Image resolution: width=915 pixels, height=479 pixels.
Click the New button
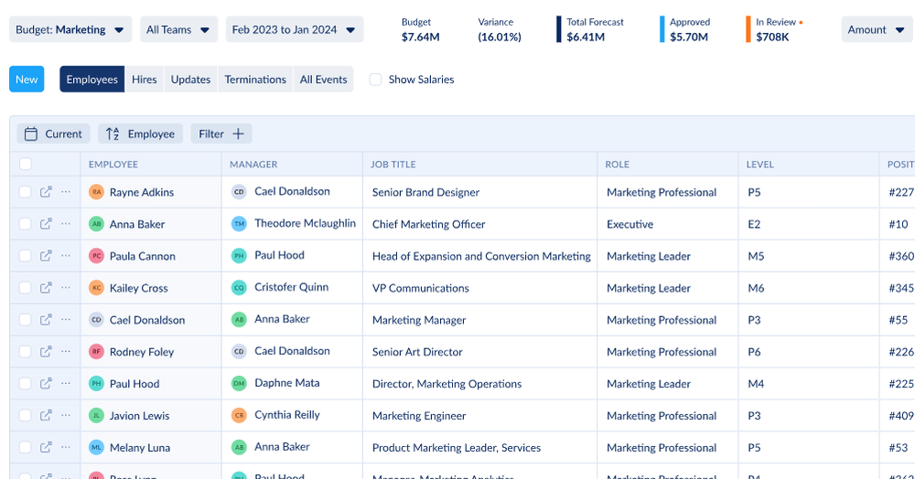pos(27,80)
